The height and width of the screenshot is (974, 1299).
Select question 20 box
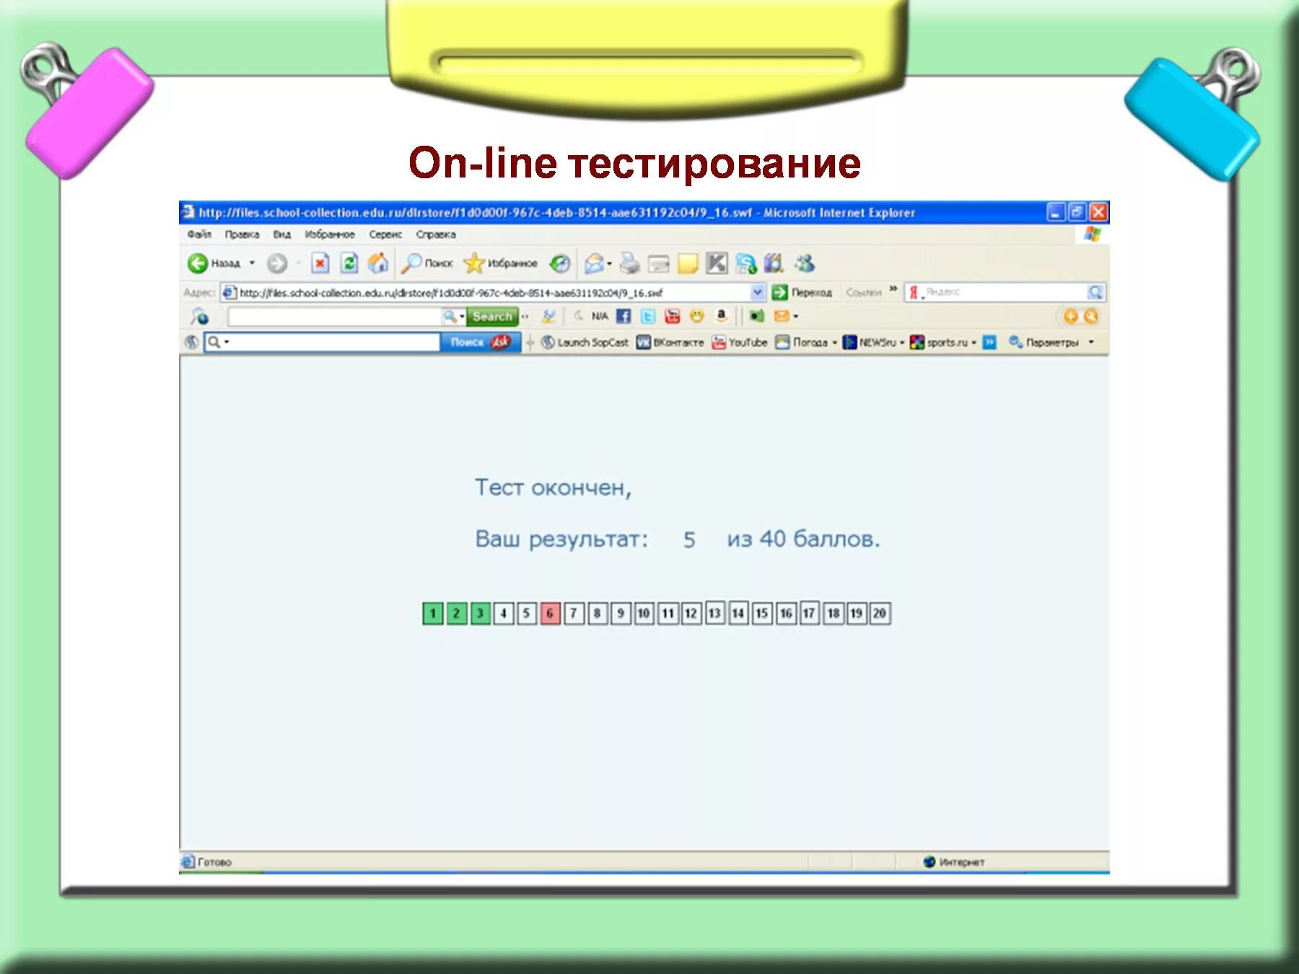point(880,613)
